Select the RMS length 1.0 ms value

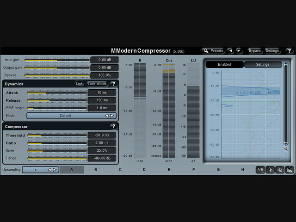click(102, 108)
